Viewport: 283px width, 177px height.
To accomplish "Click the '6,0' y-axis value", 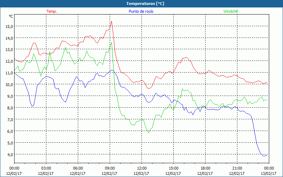I will (10, 131).
